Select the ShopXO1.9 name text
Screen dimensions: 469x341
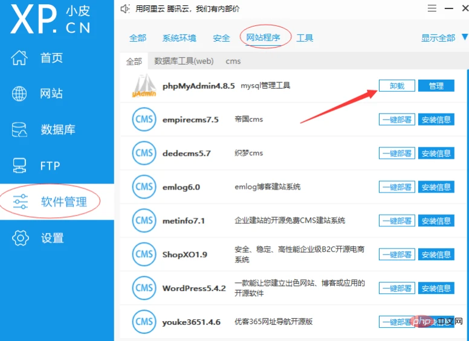coord(185,255)
